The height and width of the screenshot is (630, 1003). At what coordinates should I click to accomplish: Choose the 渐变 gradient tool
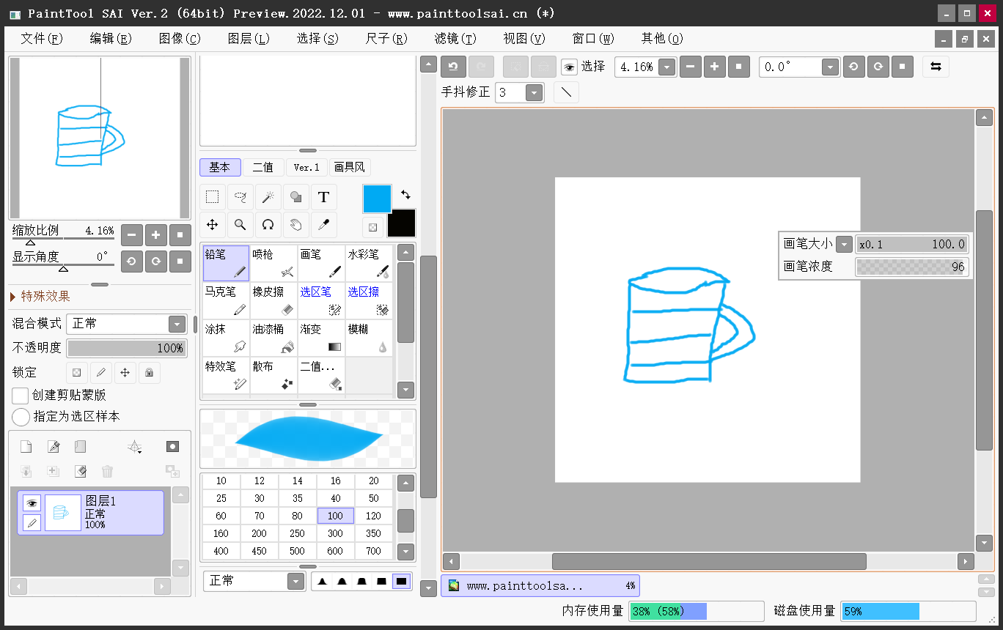[x=321, y=338]
